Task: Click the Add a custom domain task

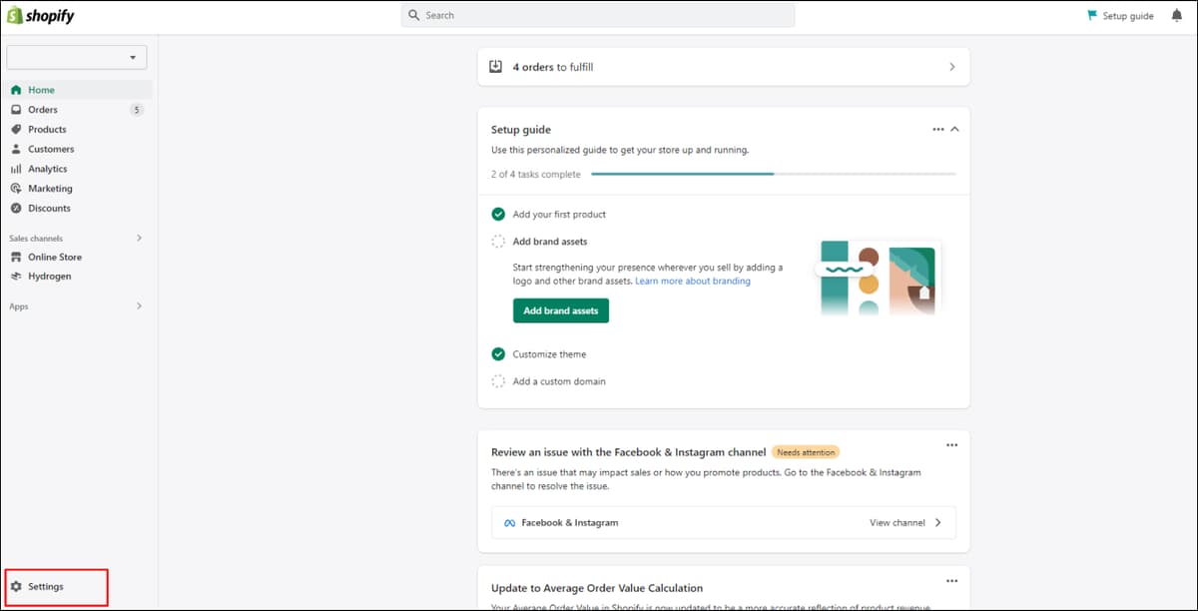Action: pos(559,381)
